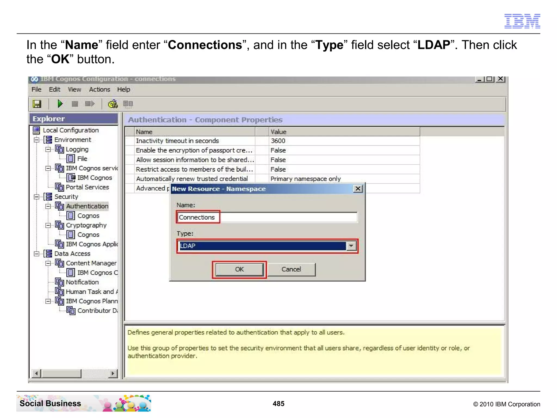Click IBM Cognos Application Firewall icon

click(x=59, y=244)
